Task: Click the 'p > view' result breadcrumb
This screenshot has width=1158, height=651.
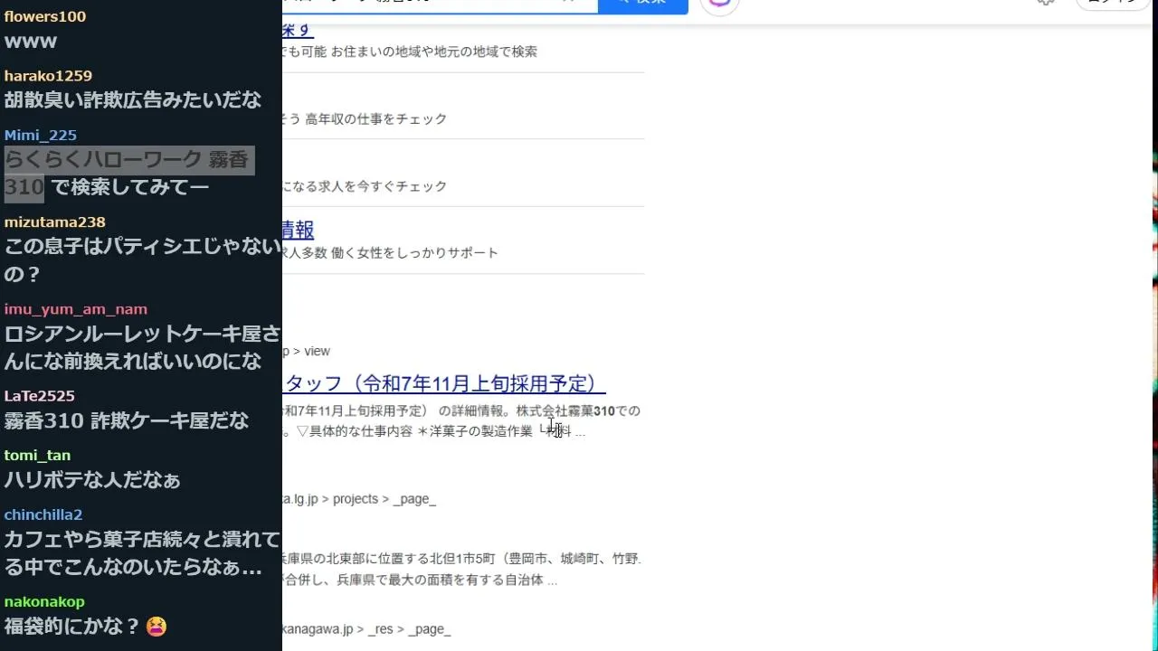Action: point(307,351)
